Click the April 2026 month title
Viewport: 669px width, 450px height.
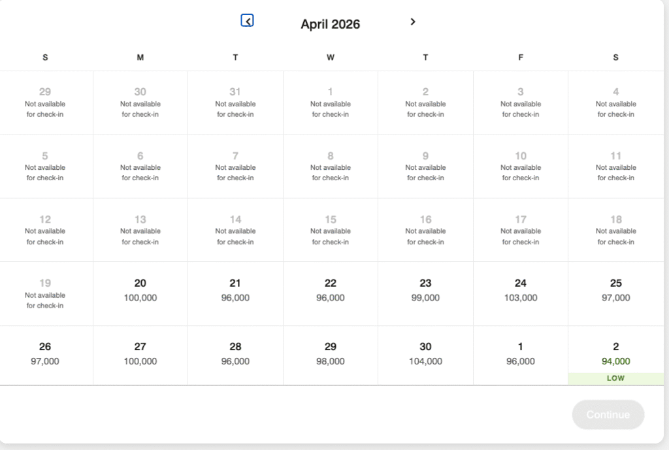point(330,24)
